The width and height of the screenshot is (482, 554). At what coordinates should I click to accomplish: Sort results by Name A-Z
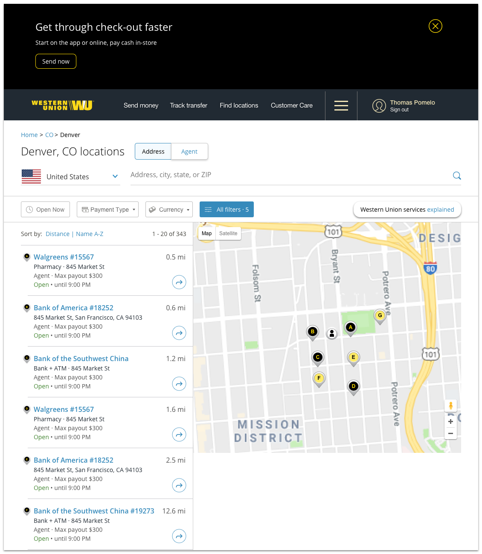(90, 234)
